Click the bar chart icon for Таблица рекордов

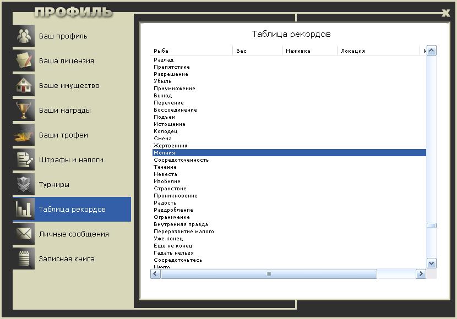[x=24, y=209]
